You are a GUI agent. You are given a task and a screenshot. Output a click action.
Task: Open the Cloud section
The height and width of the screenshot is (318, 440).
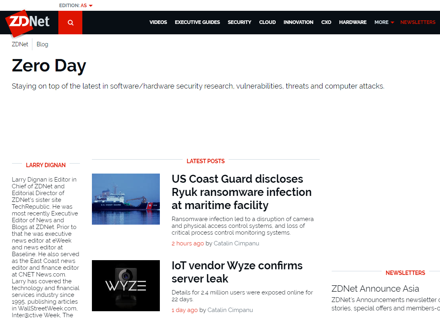pos(267,22)
